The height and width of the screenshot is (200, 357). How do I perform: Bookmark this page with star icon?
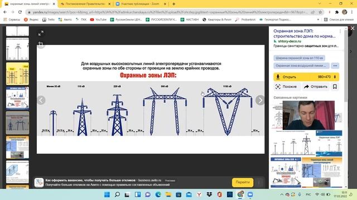320,12
